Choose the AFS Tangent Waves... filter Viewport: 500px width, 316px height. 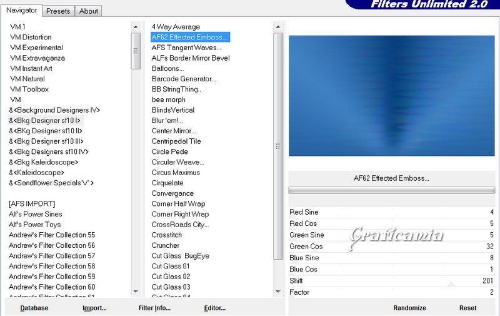186,48
